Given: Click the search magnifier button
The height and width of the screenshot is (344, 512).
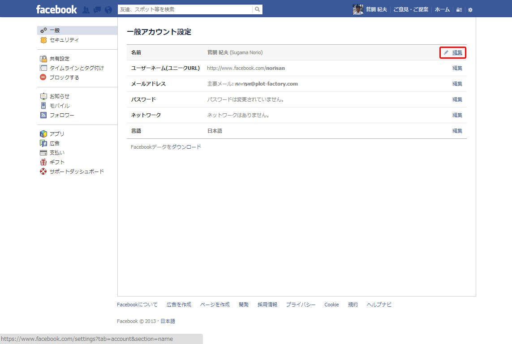Looking at the screenshot, I should (x=257, y=9).
